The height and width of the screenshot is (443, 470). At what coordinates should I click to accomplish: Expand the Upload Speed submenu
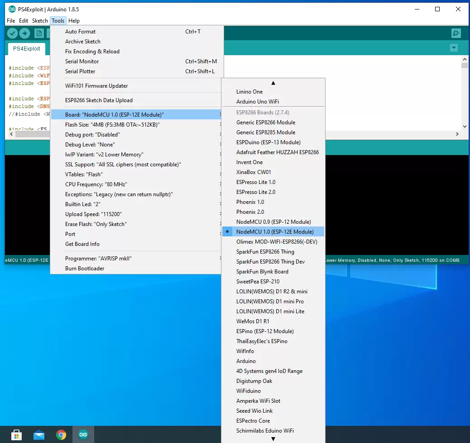click(136, 214)
